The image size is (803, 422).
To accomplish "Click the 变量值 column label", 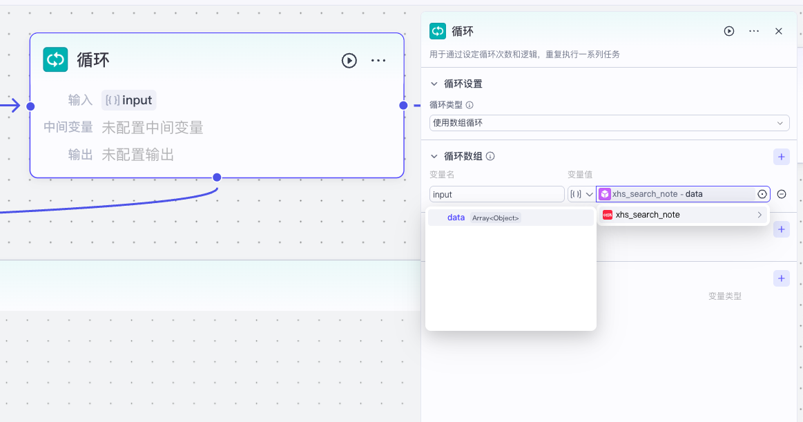I will (x=580, y=175).
